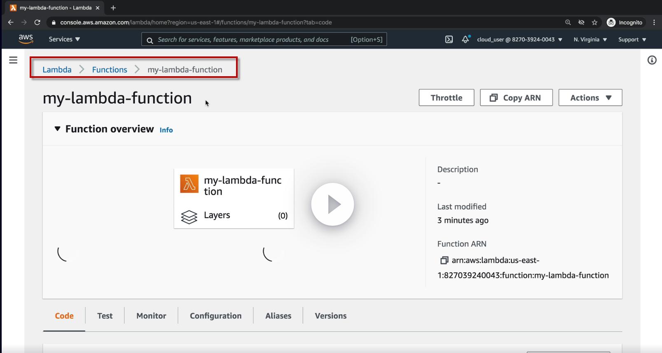662x353 pixels.
Task: Switch to the Monitor tab
Action: [151, 316]
